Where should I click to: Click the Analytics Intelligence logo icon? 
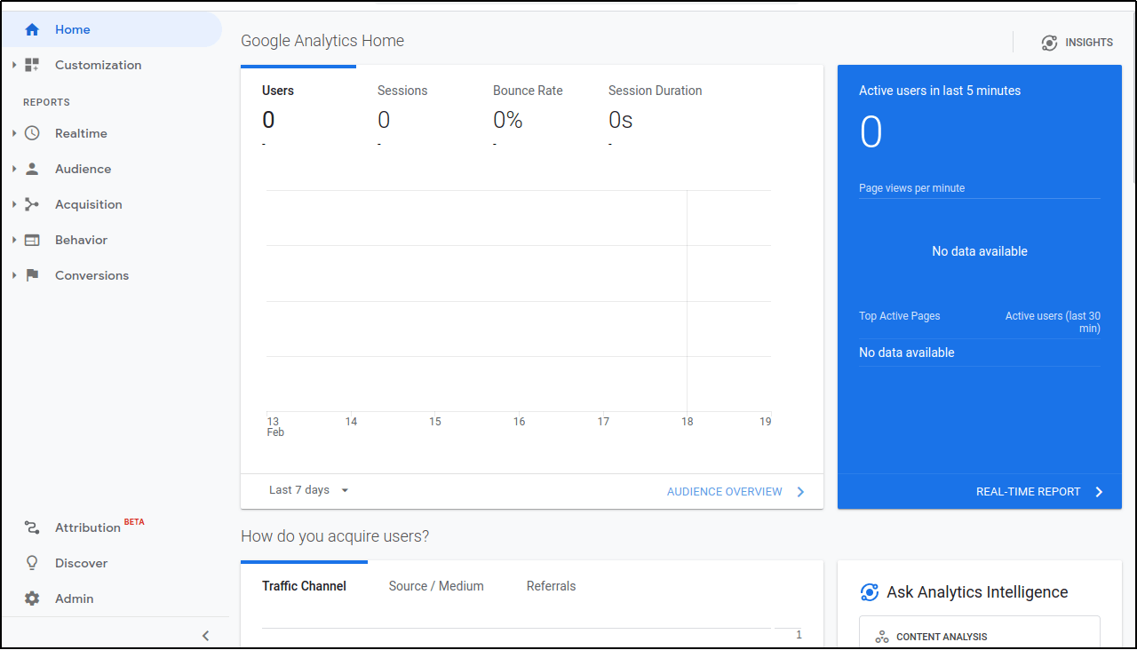coord(870,592)
